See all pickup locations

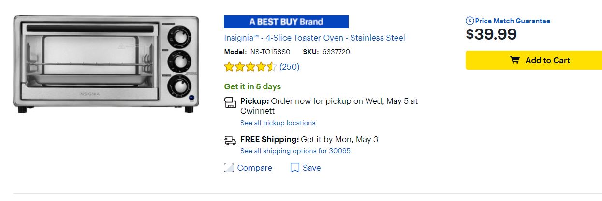tap(278, 123)
